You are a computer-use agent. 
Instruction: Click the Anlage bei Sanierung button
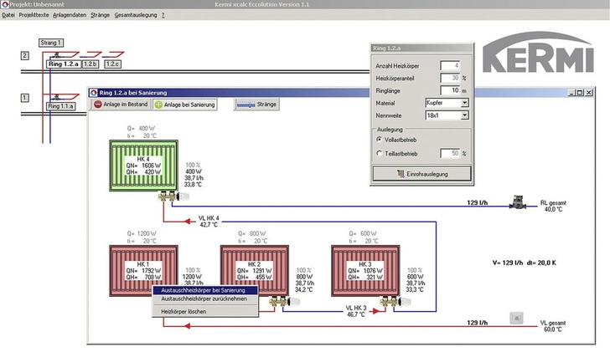(x=185, y=105)
